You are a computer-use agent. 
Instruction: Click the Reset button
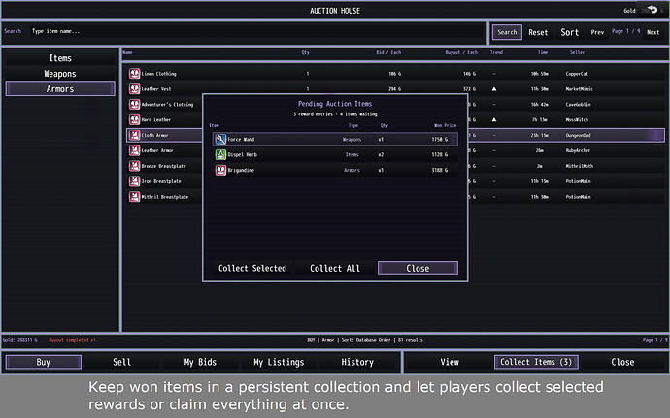click(x=538, y=32)
